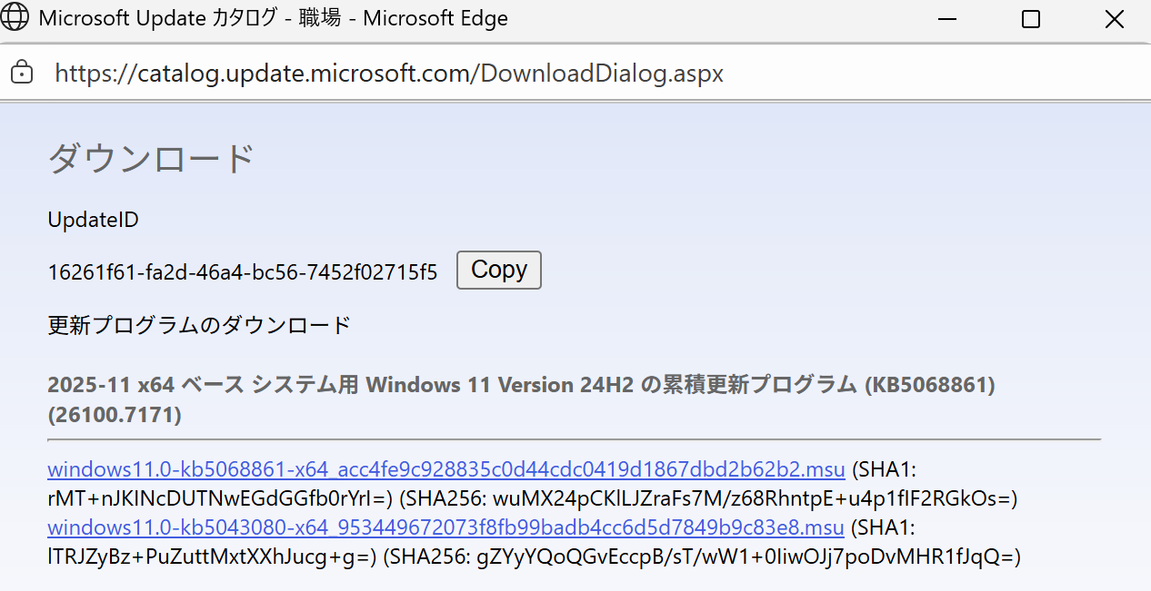Image resolution: width=1151 pixels, height=591 pixels.
Task: Download the kb5068861 x64 msu file
Action: click(445, 470)
